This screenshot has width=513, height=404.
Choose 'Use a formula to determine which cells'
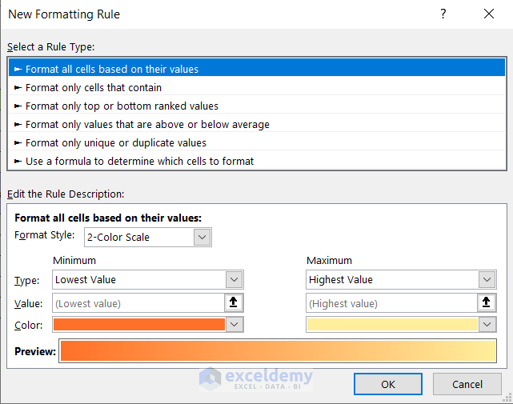(139, 161)
